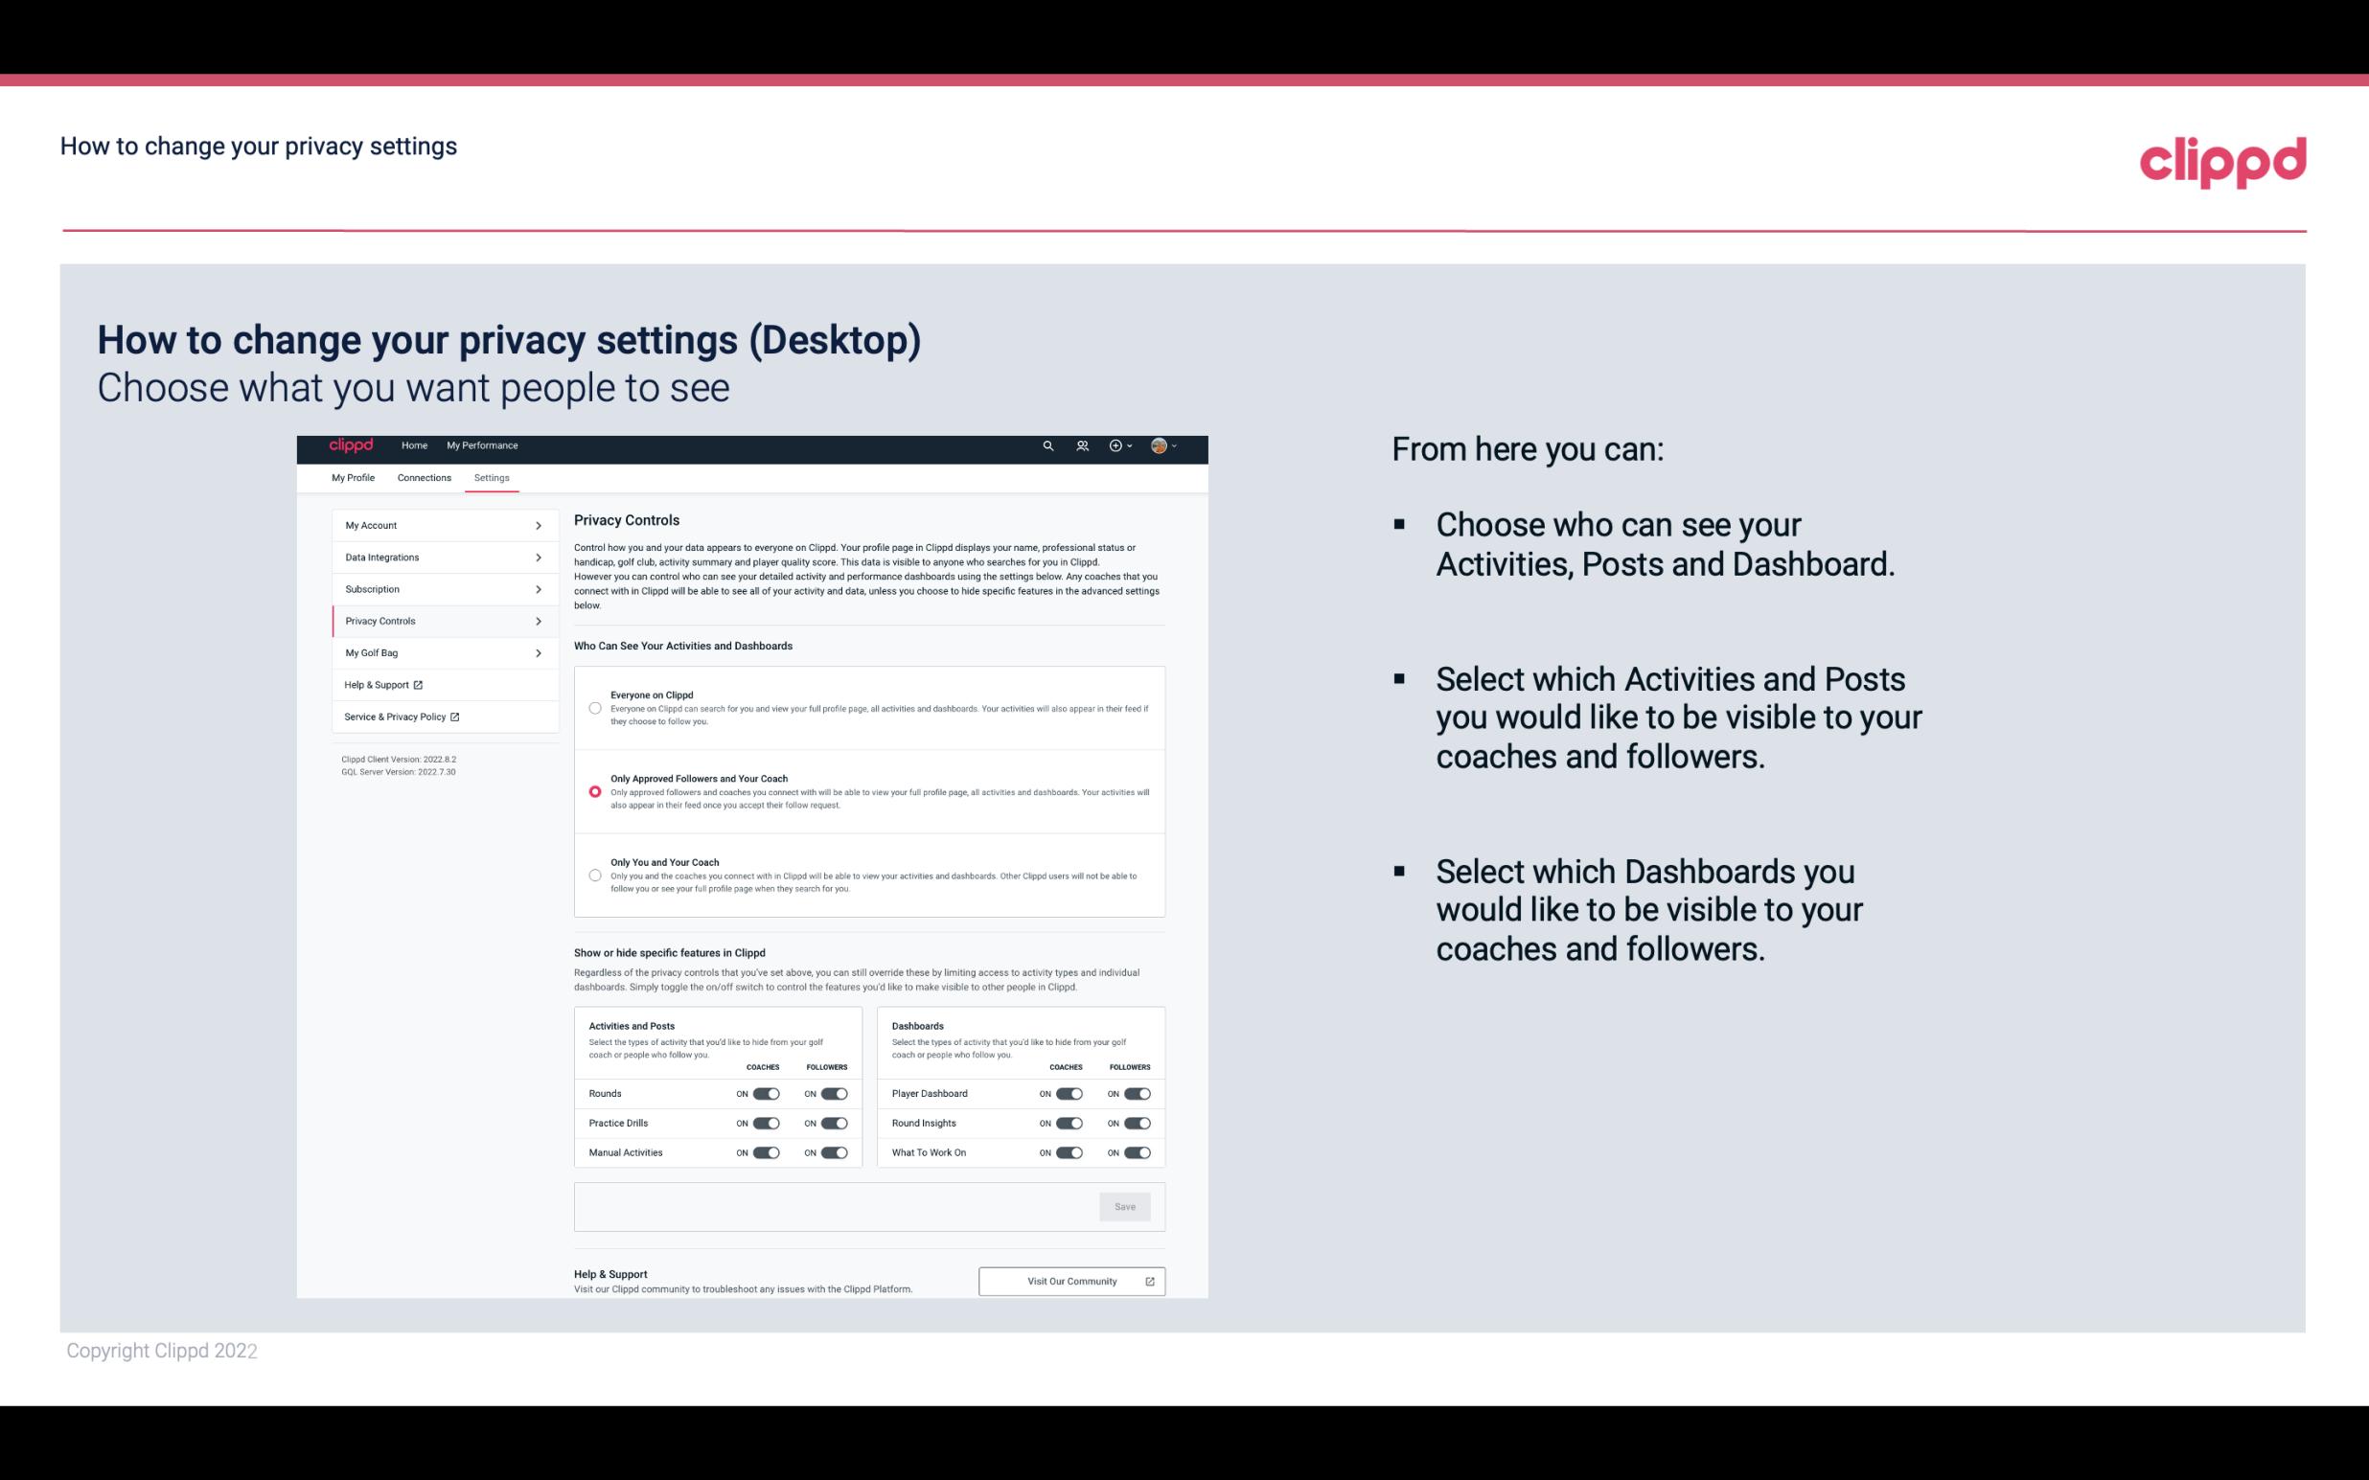The image size is (2369, 1480).
Task: Open the Connections tab
Action: (x=423, y=477)
